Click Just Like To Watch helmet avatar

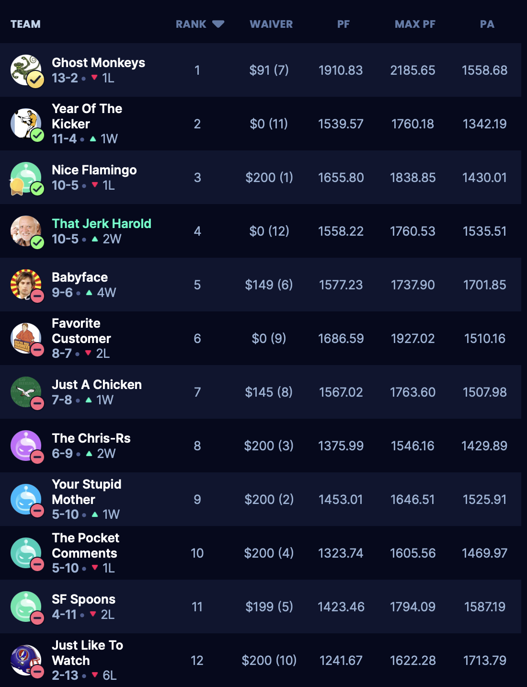[26, 660]
